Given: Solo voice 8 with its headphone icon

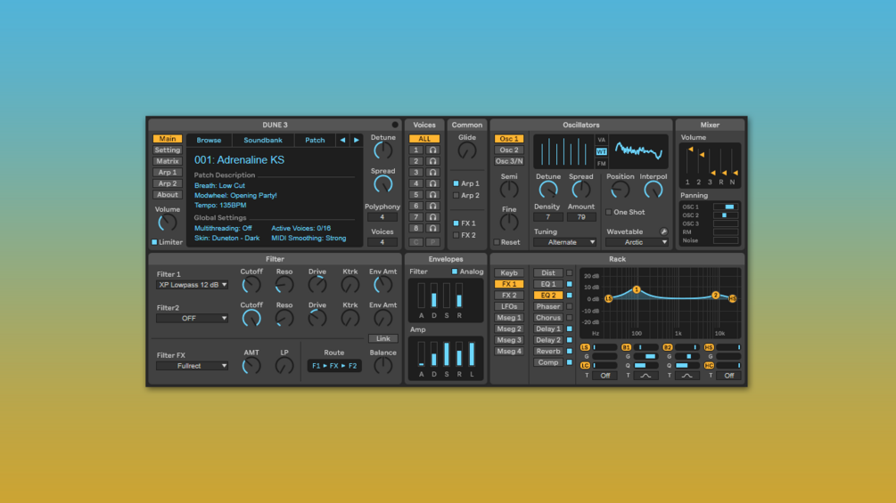Looking at the screenshot, I should click(x=433, y=228).
